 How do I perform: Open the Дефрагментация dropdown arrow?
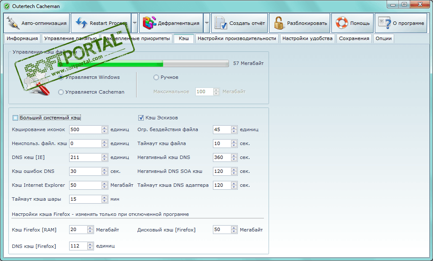click(x=207, y=23)
